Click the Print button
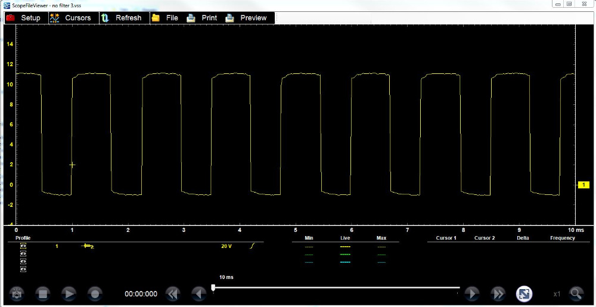Screen dimensions: 596x307 [202, 18]
